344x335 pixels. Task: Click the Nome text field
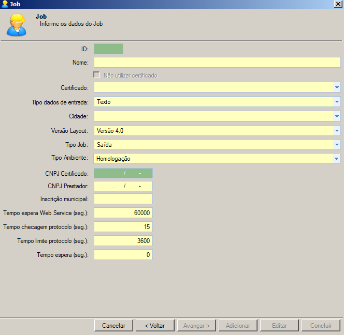point(217,63)
